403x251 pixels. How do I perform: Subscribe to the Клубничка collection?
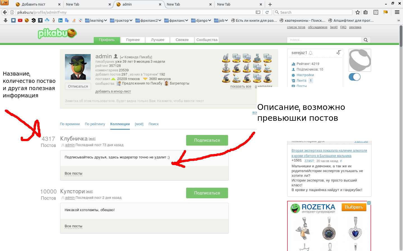[207, 140]
